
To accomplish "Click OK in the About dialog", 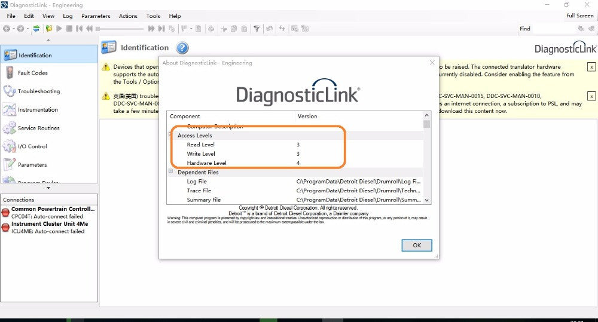I will pos(417,245).
